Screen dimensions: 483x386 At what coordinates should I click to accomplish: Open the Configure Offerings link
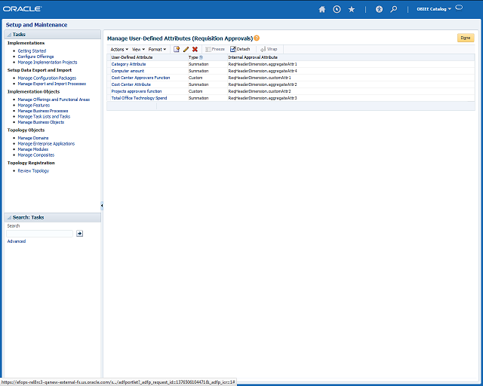click(x=35, y=57)
